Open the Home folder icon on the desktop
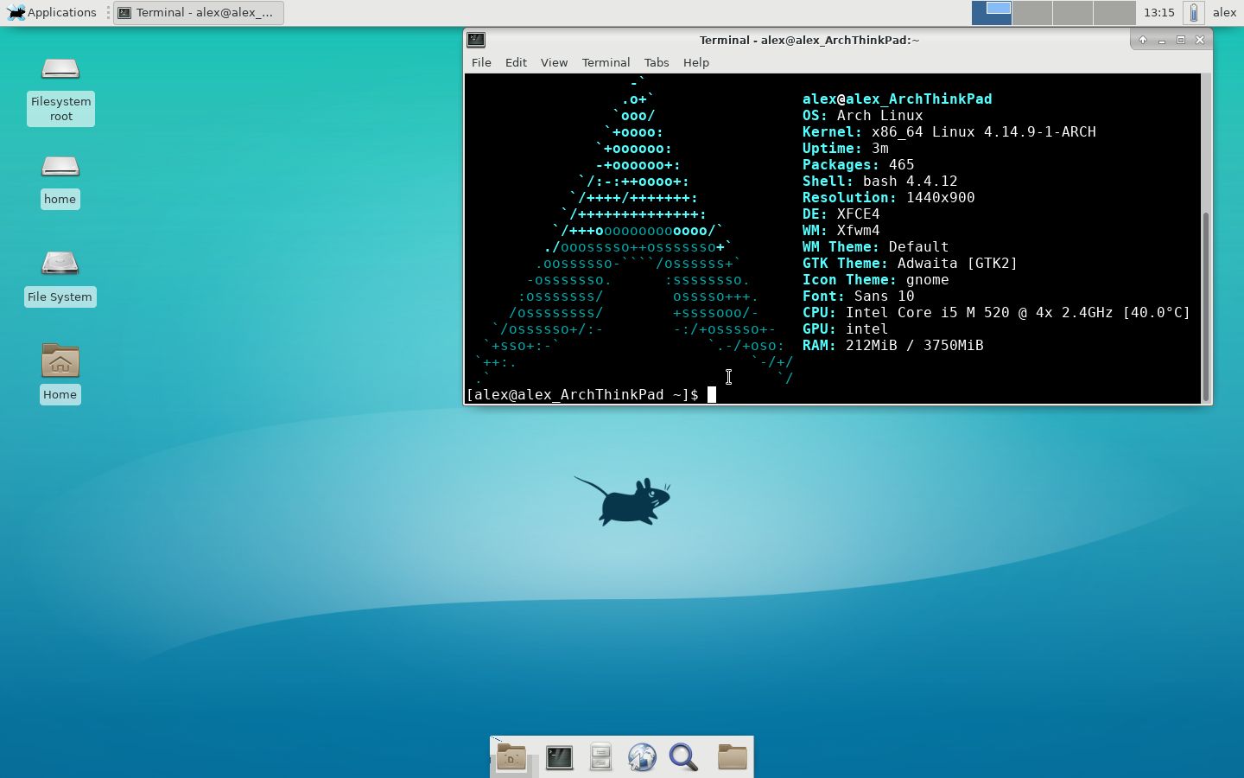 pos(60,372)
